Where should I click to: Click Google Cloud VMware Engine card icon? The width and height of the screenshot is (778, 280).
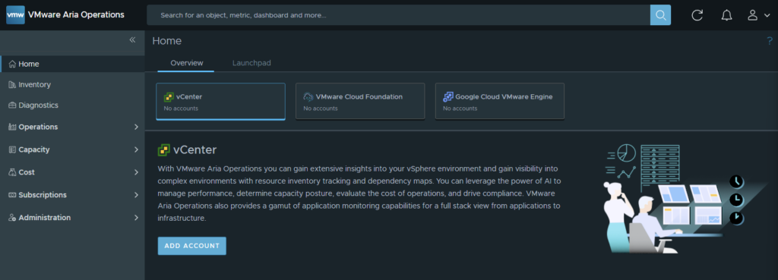click(448, 97)
